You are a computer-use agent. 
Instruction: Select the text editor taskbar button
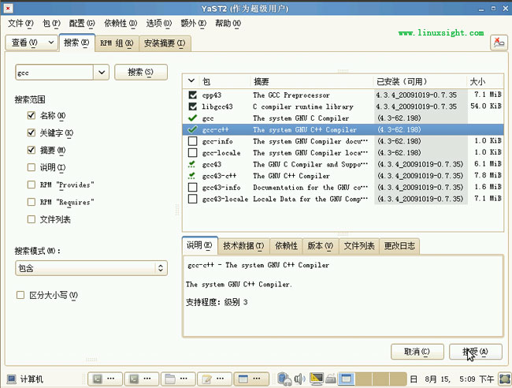coord(214,379)
